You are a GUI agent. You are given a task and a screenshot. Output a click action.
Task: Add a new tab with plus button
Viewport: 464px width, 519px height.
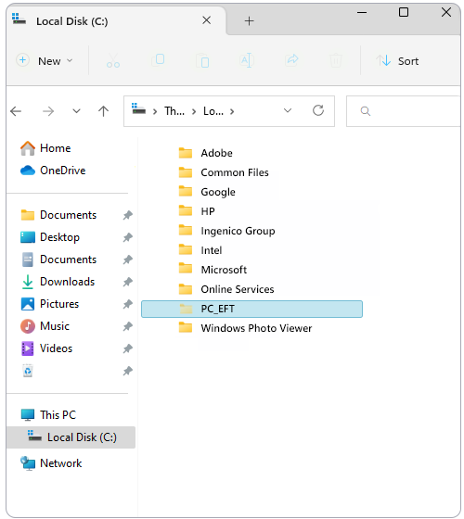coord(249,21)
